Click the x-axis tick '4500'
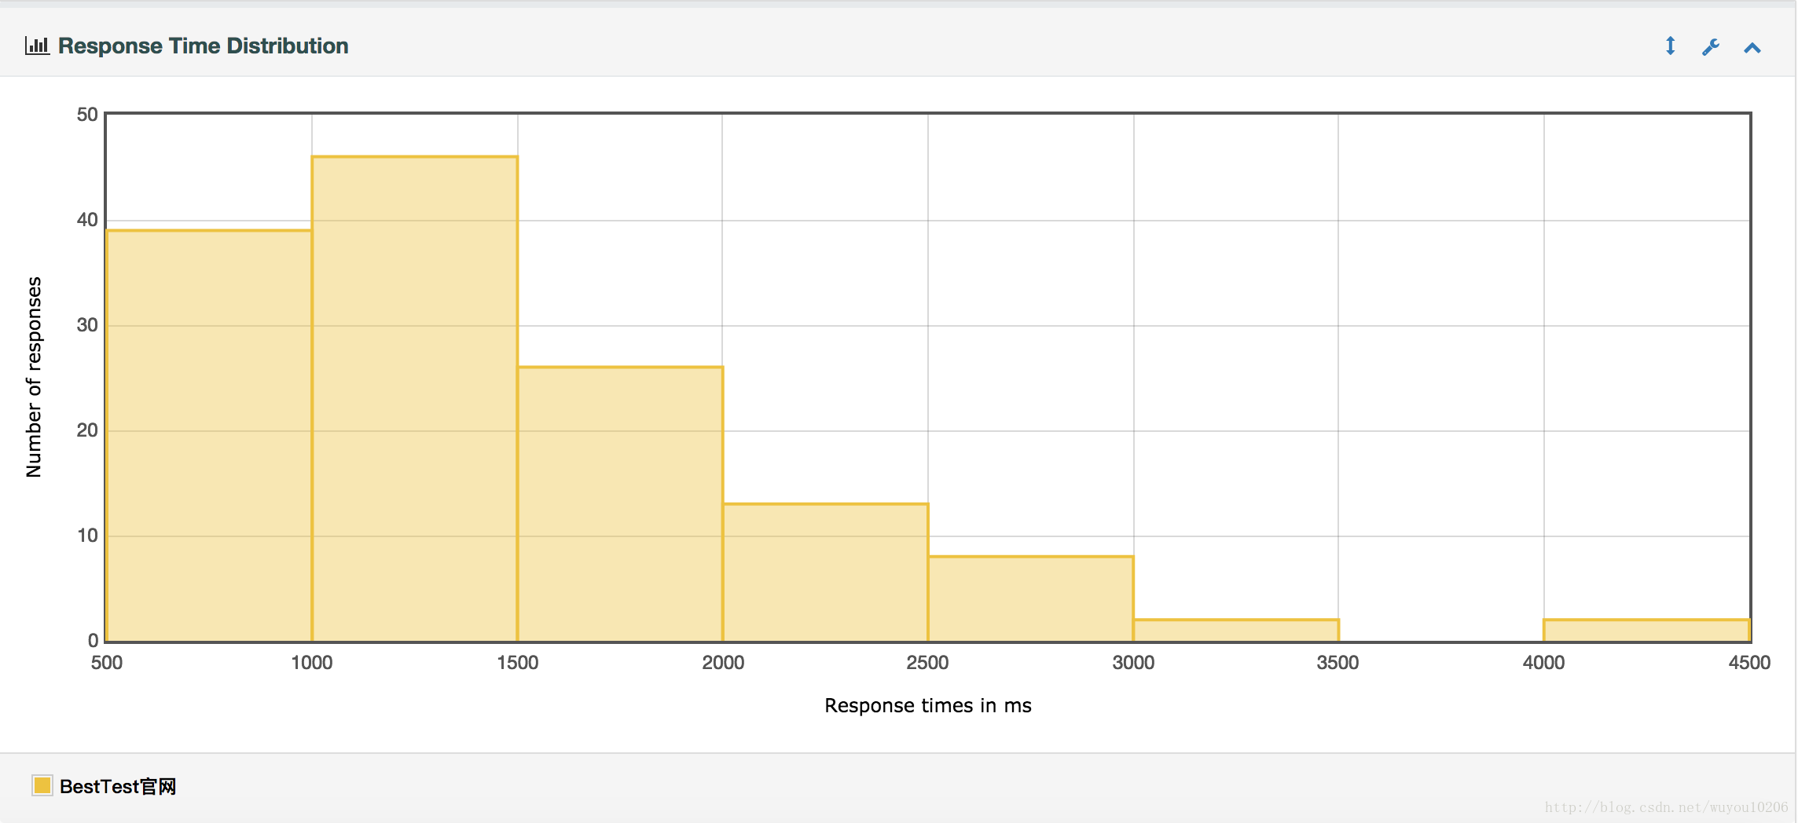Screen dimensions: 1798x823 (1749, 663)
